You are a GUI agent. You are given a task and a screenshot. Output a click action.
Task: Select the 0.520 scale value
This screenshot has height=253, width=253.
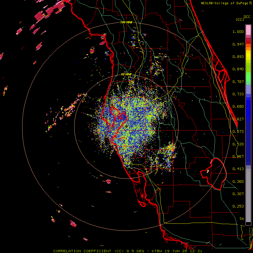coord(238,144)
